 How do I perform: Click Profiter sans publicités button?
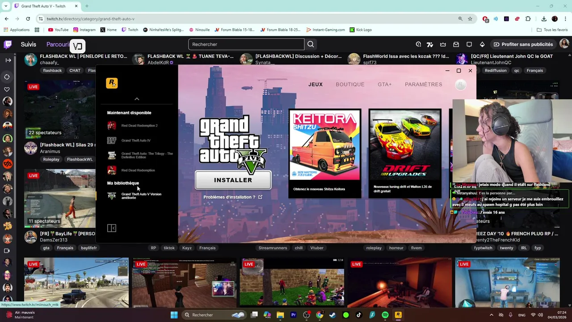[523, 44]
